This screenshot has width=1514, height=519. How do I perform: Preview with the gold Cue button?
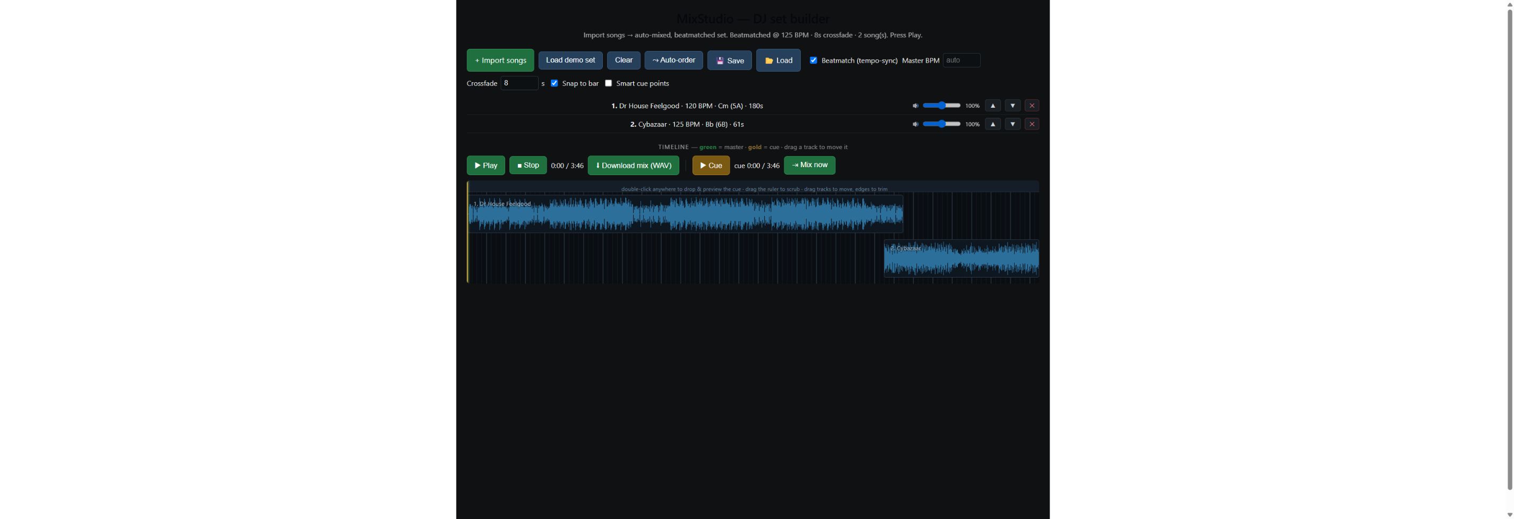[711, 165]
